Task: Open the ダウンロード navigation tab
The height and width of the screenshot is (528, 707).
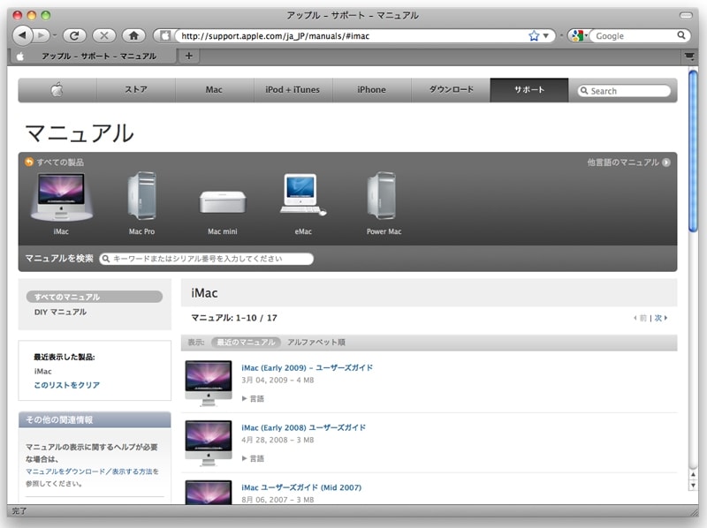Action: (x=451, y=90)
